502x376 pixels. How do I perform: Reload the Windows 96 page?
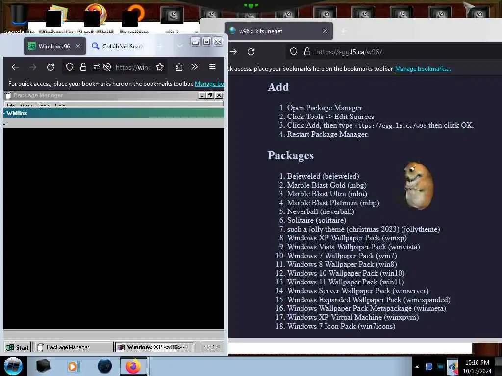pyautogui.click(x=50, y=67)
